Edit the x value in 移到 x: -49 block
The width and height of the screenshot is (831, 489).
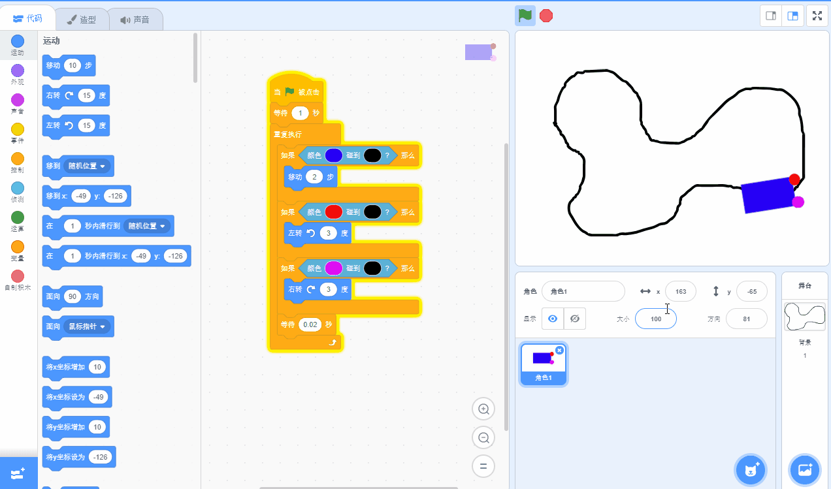[82, 196]
